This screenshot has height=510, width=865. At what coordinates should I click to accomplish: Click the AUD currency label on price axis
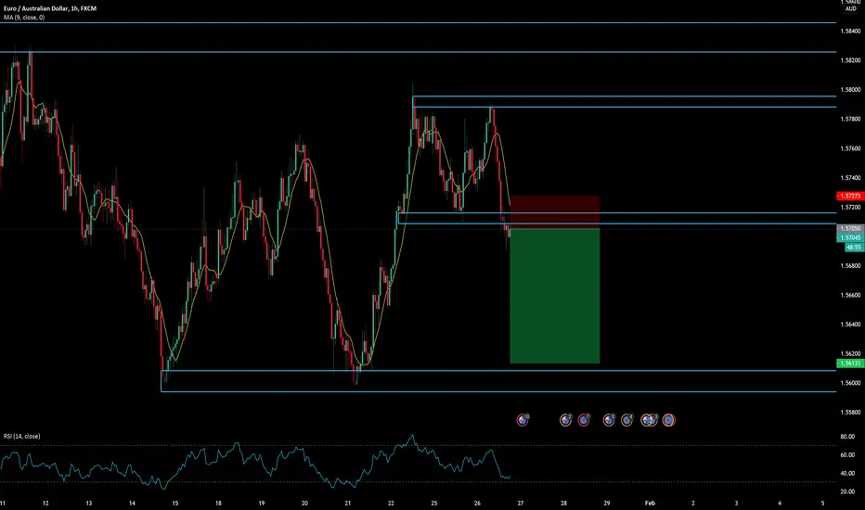click(x=851, y=9)
